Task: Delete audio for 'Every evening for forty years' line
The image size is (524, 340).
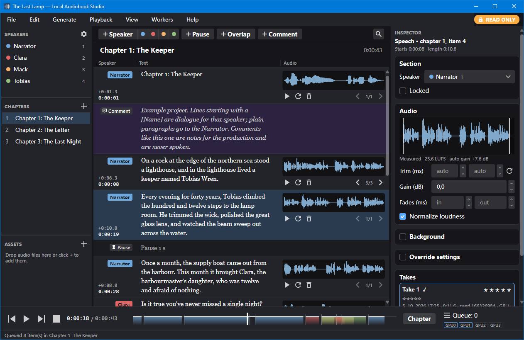Action: point(309,219)
